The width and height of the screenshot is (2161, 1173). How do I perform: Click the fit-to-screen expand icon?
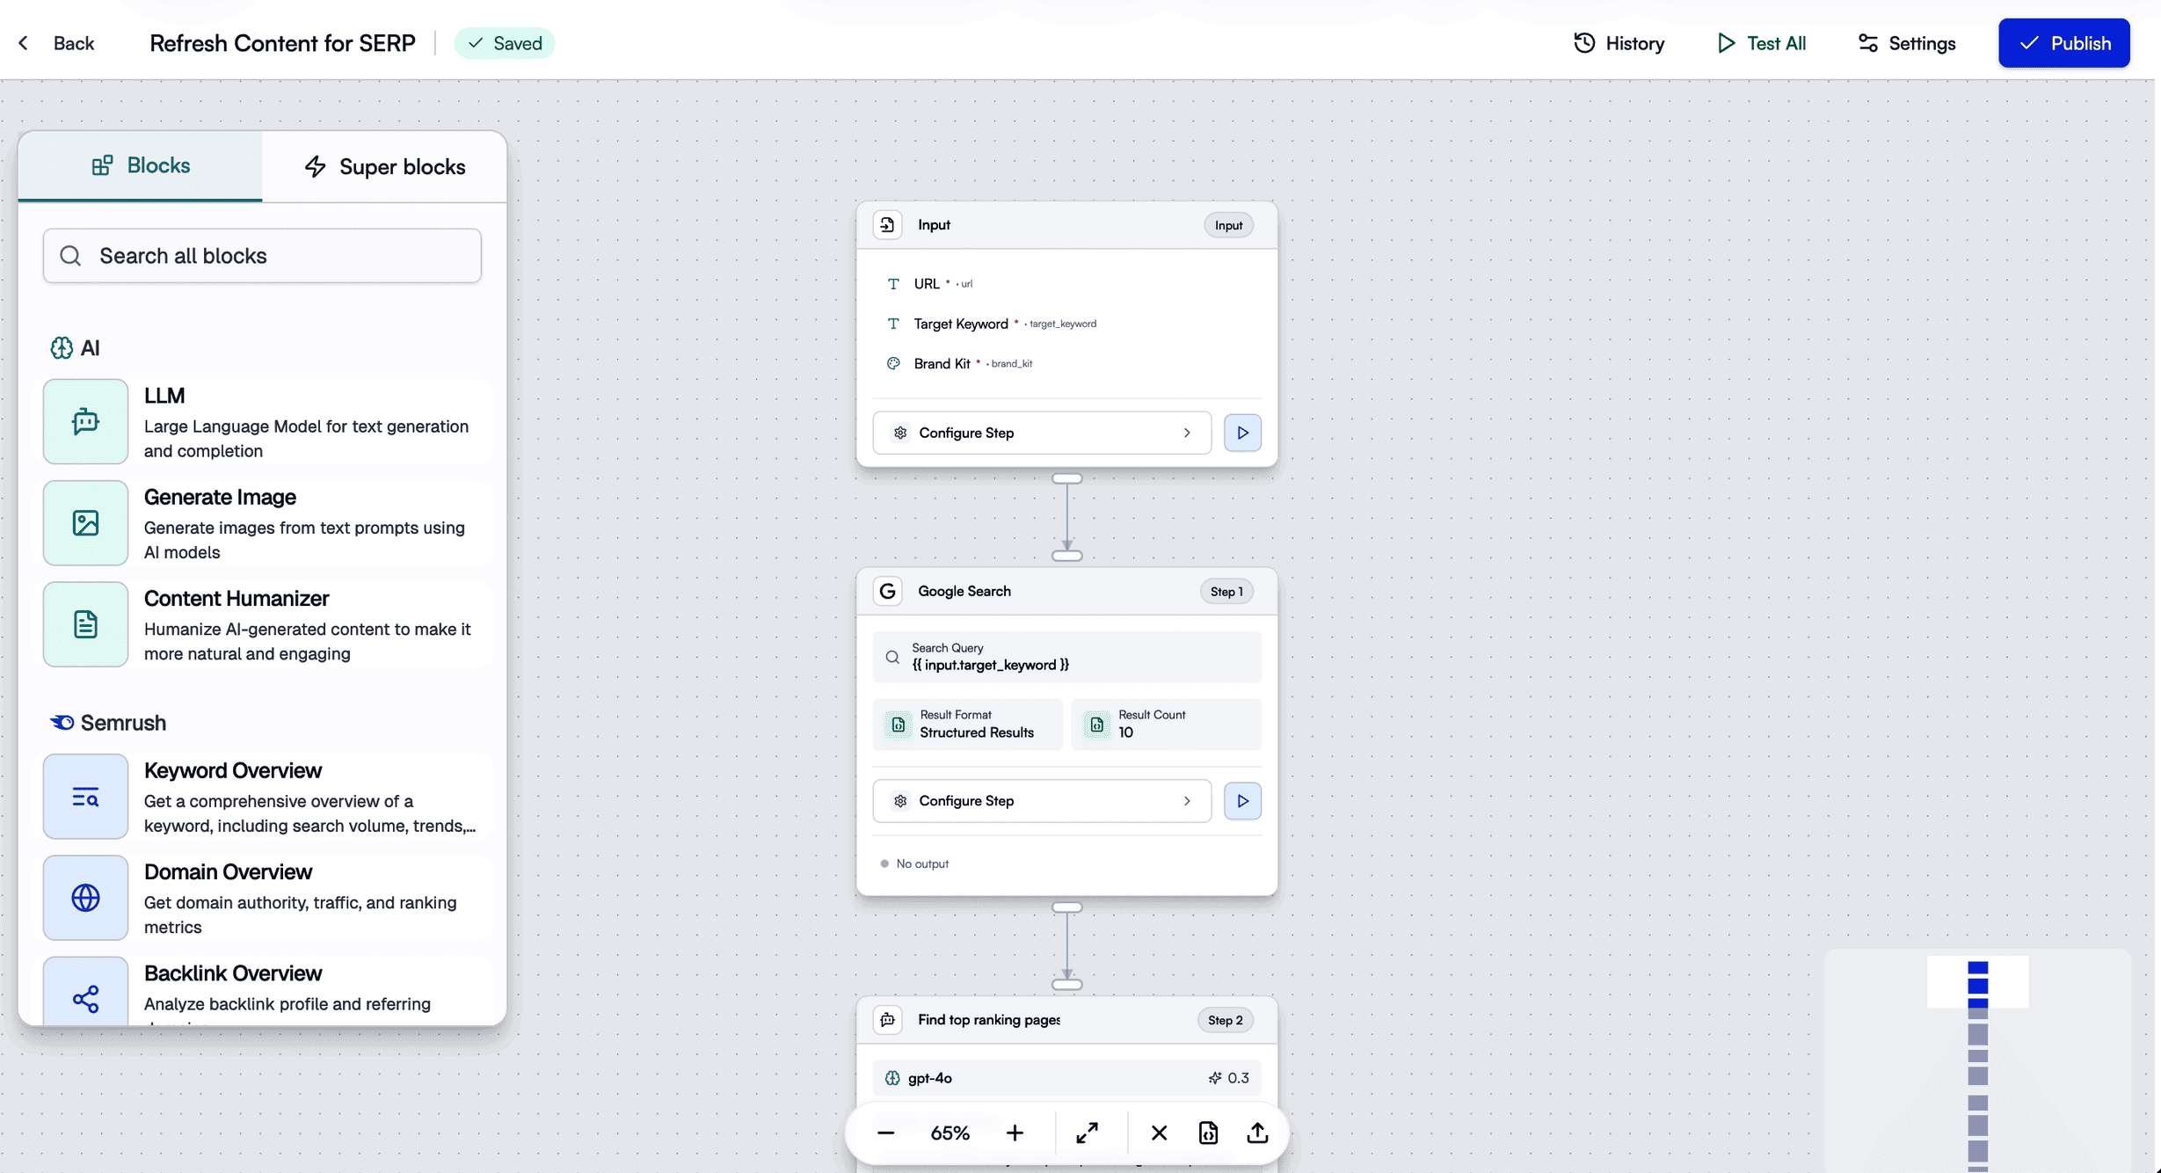click(x=1087, y=1133)
